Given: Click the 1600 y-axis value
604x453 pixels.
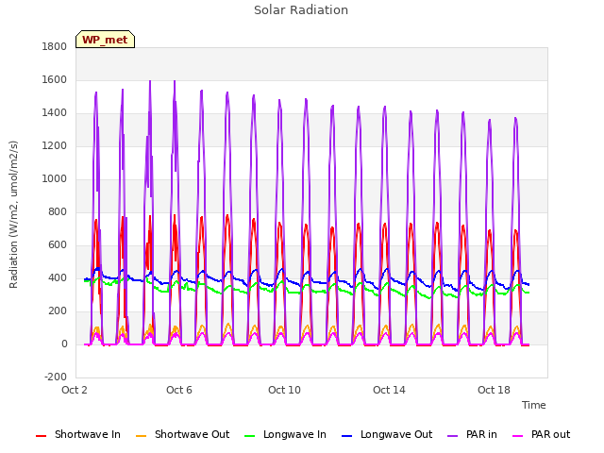Looking at the screenshot, I should pos(55,80).
